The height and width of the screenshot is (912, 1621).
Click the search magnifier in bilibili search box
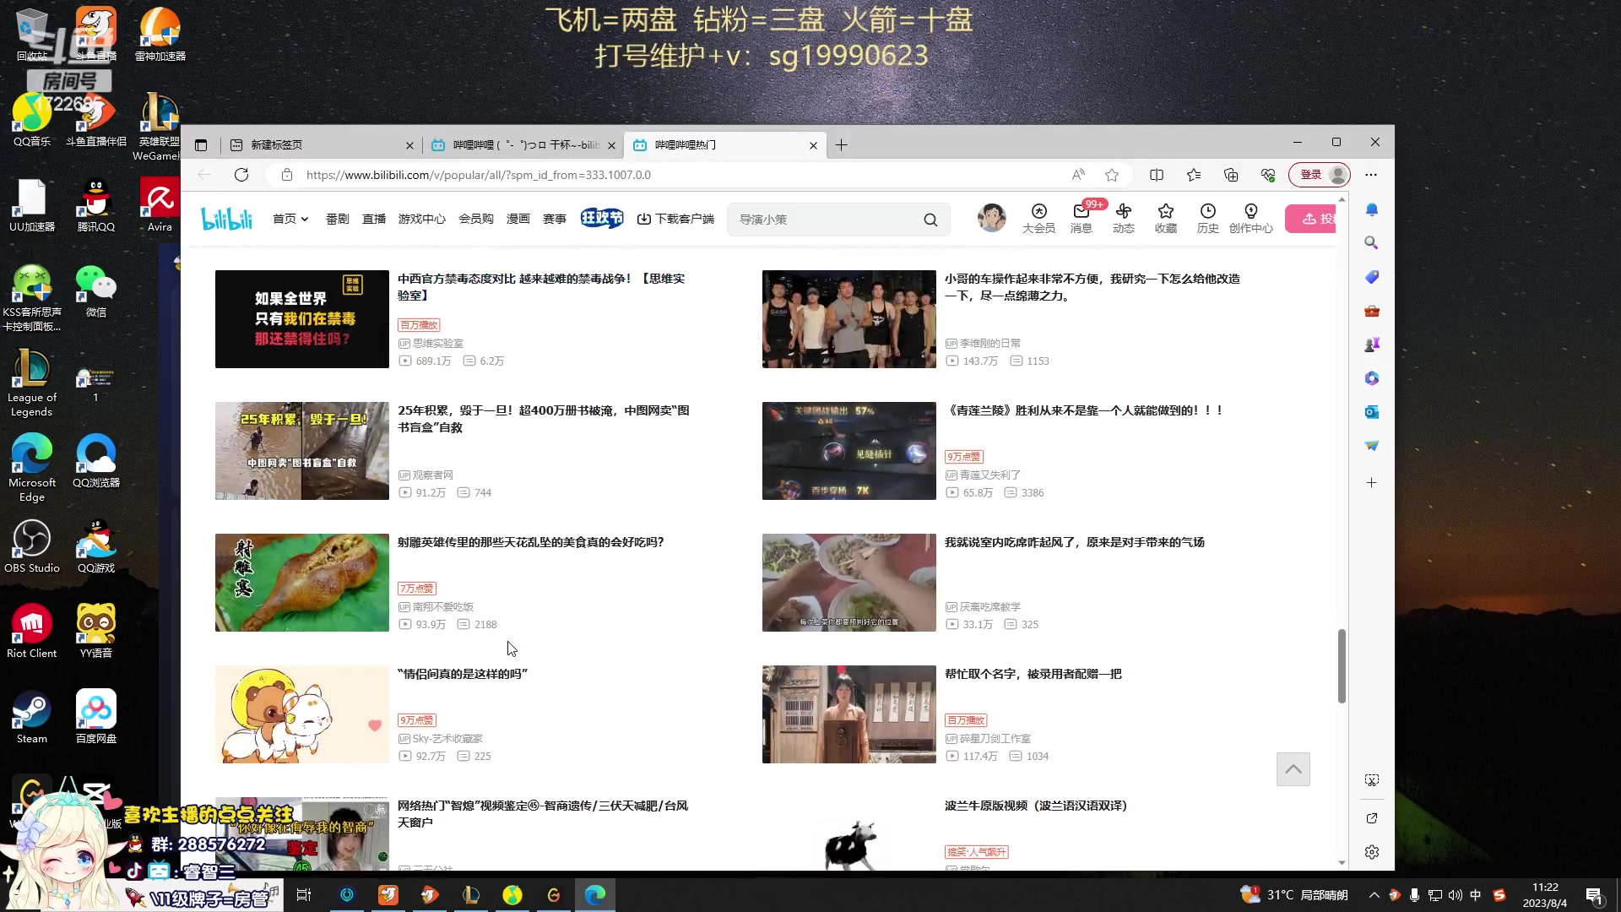pyautogui.click(x=930, y=220)
